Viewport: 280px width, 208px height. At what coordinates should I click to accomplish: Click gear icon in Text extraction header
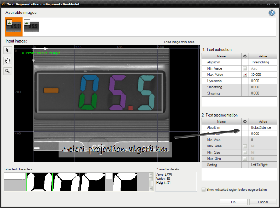click(245, 56)
